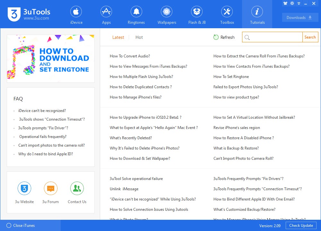Image resolution: width=321 pixels, height=231 pixels.
Task: Switch to the Latest tab
Action: click(118, 38)
